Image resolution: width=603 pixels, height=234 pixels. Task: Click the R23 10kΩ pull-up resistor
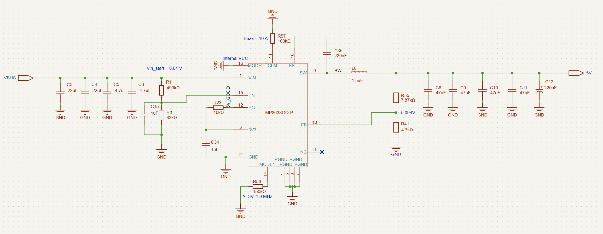218,108
